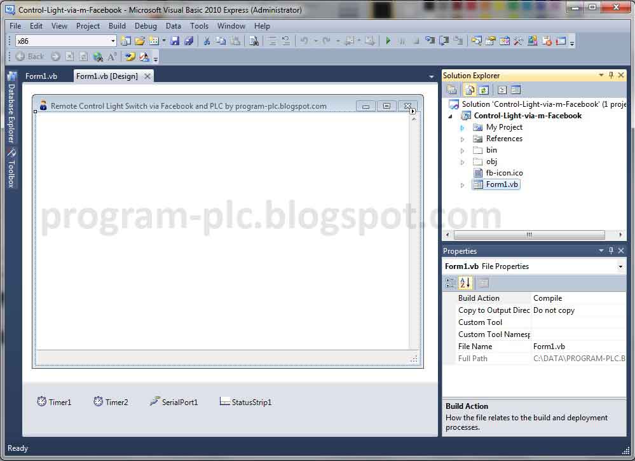This screenshot has width=635, height=461.
Task: Toggle Show All Files in Solution Explorer
Action: click(x=470, y=90)
